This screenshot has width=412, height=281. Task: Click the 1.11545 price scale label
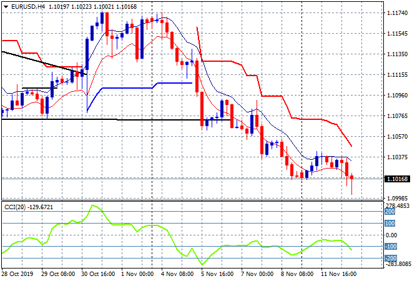point(398,34)
